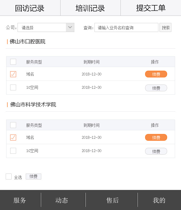The image size is (181, 210).
Task: Toggle header checkbox in 佛山市口腔医院 table
Action: click(13, 62)
